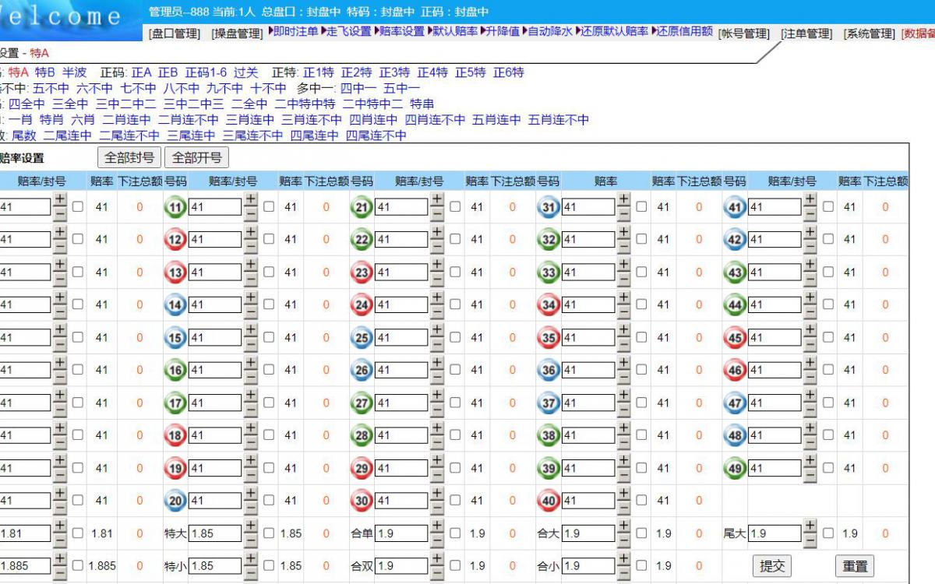Click ball icon number 26
The width and height of the screenshot is (935, 584).
(362, 371)
